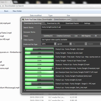Open the WebM file type dropdown
Image resolution: width=101 pixels, height=101 pixels.
pos(100,44)
